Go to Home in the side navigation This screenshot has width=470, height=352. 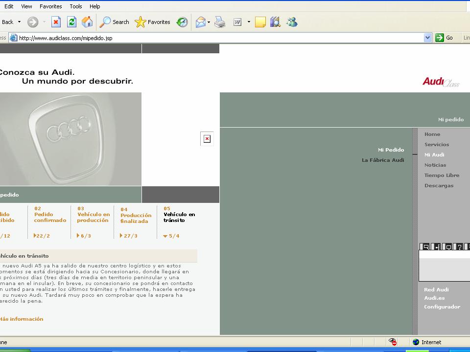tap(432, 134)
